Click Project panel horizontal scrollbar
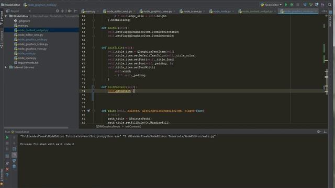The width and height of the screenshot is (335, 188). pos(36,127)
